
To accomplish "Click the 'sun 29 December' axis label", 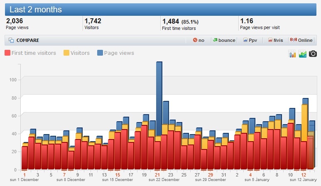I will [211, 180].
